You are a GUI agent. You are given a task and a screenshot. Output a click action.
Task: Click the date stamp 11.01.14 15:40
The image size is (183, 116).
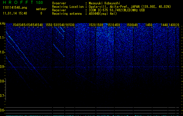tap(15, 13)
